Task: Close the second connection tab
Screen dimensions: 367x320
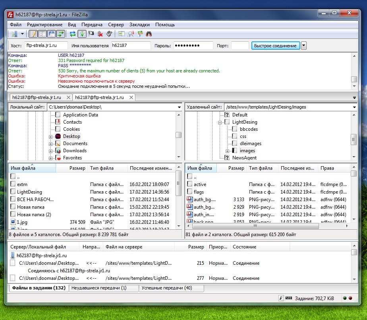Action: pos(131,97)
